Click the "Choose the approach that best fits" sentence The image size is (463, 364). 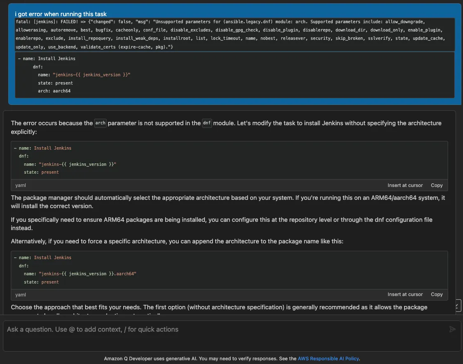point(219,307)
